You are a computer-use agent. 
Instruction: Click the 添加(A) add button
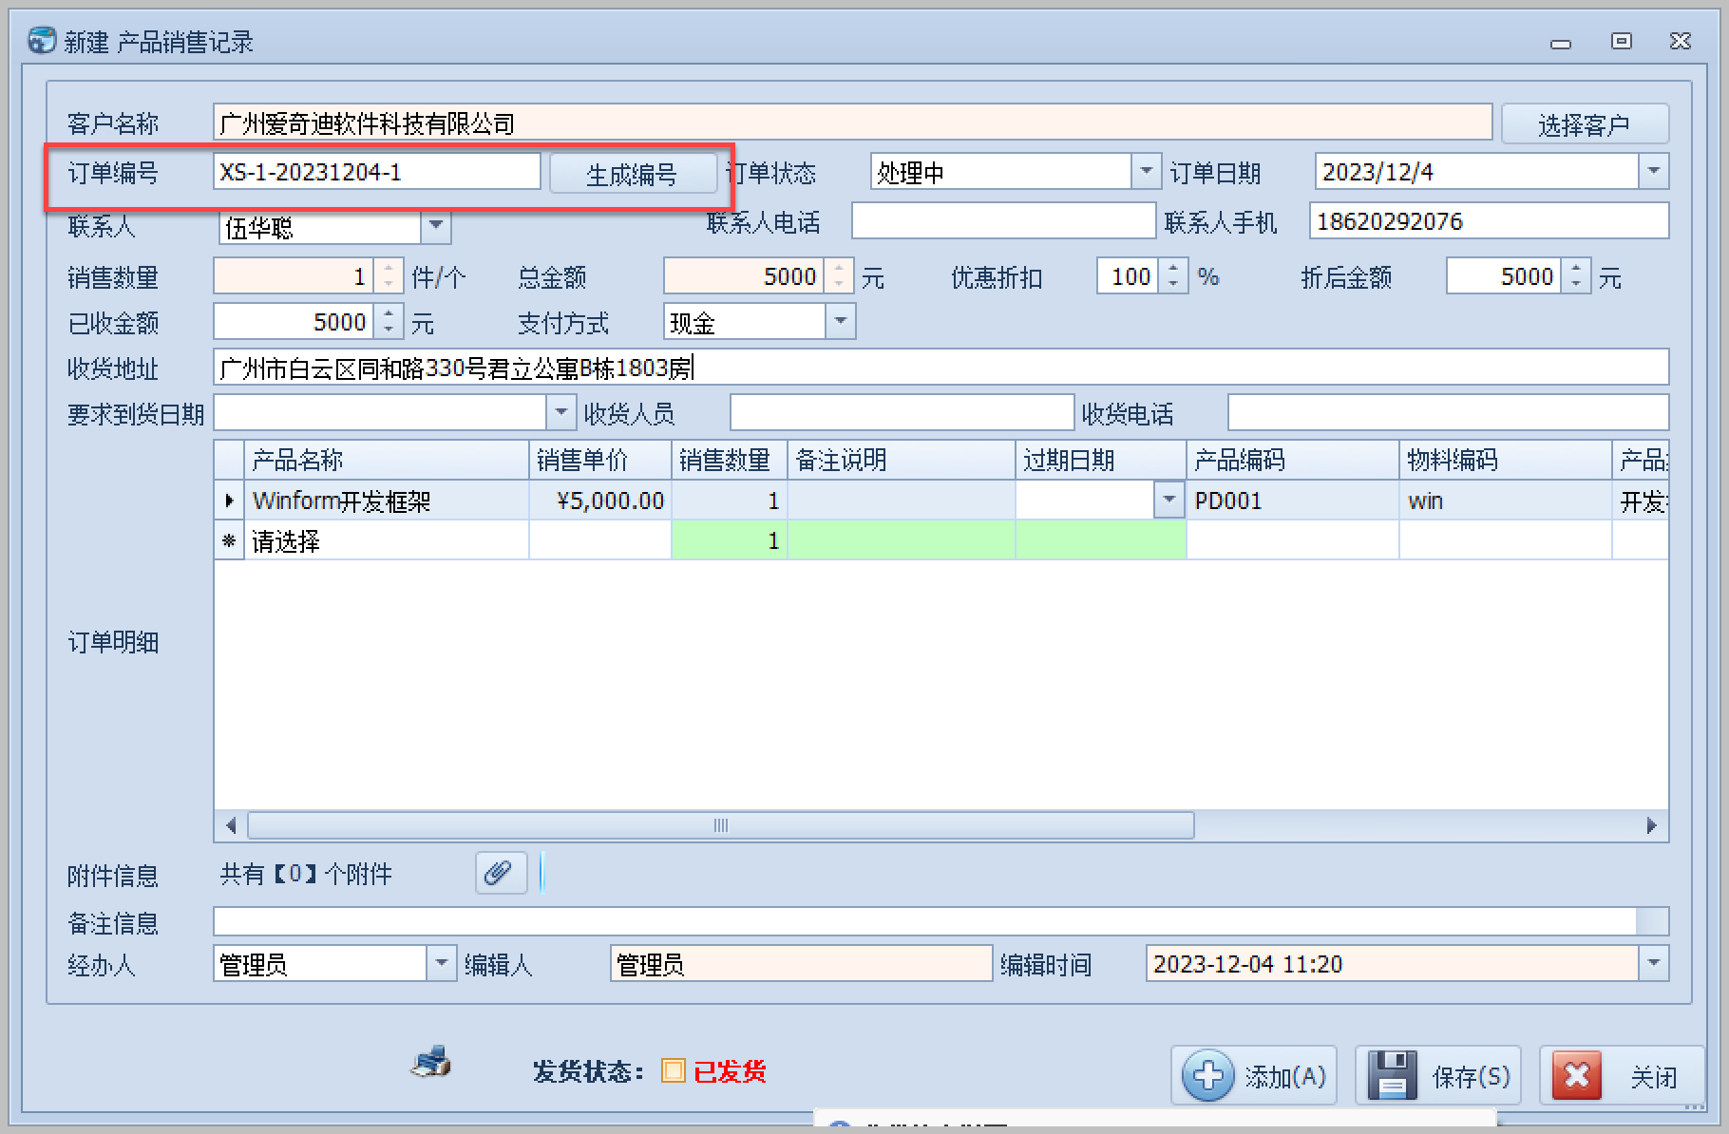[x=1254, y=1075]
